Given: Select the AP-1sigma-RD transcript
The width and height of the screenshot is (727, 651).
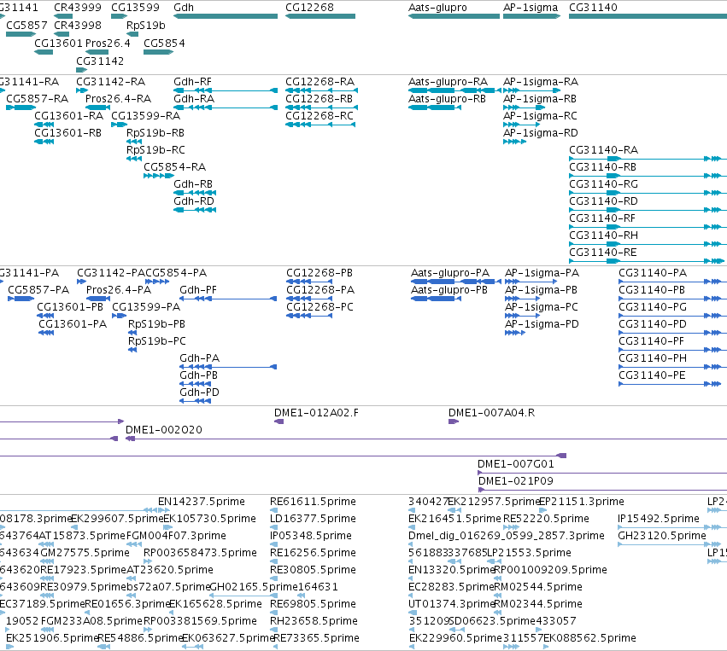Looking at the screenshot, I should pos(514,142).
